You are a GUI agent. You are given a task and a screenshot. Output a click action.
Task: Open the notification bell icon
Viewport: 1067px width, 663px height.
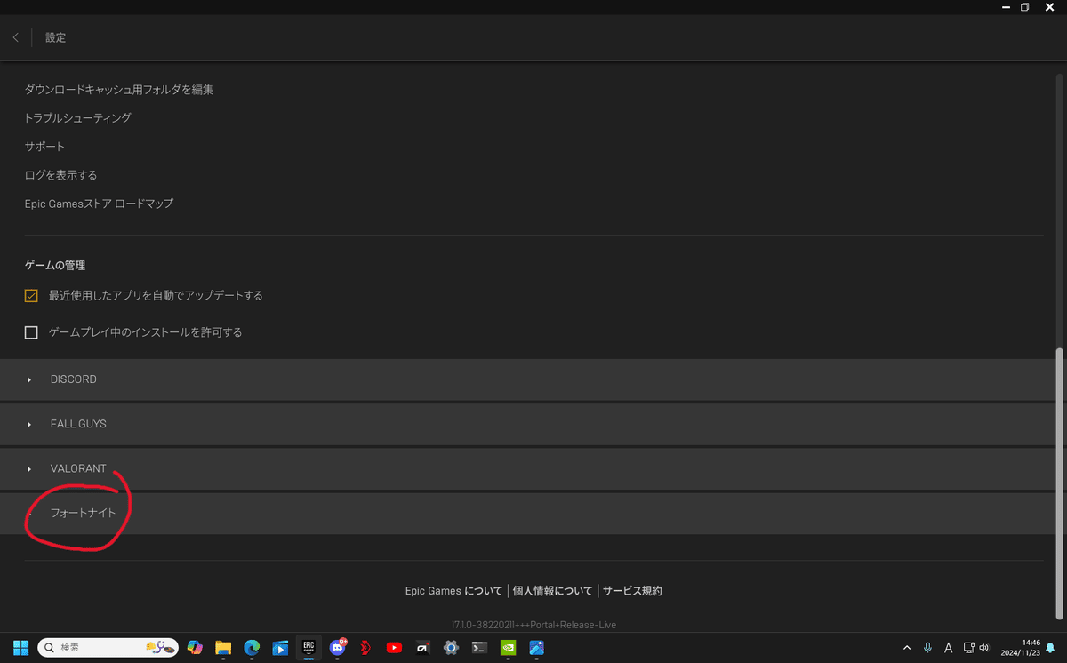1050,648
